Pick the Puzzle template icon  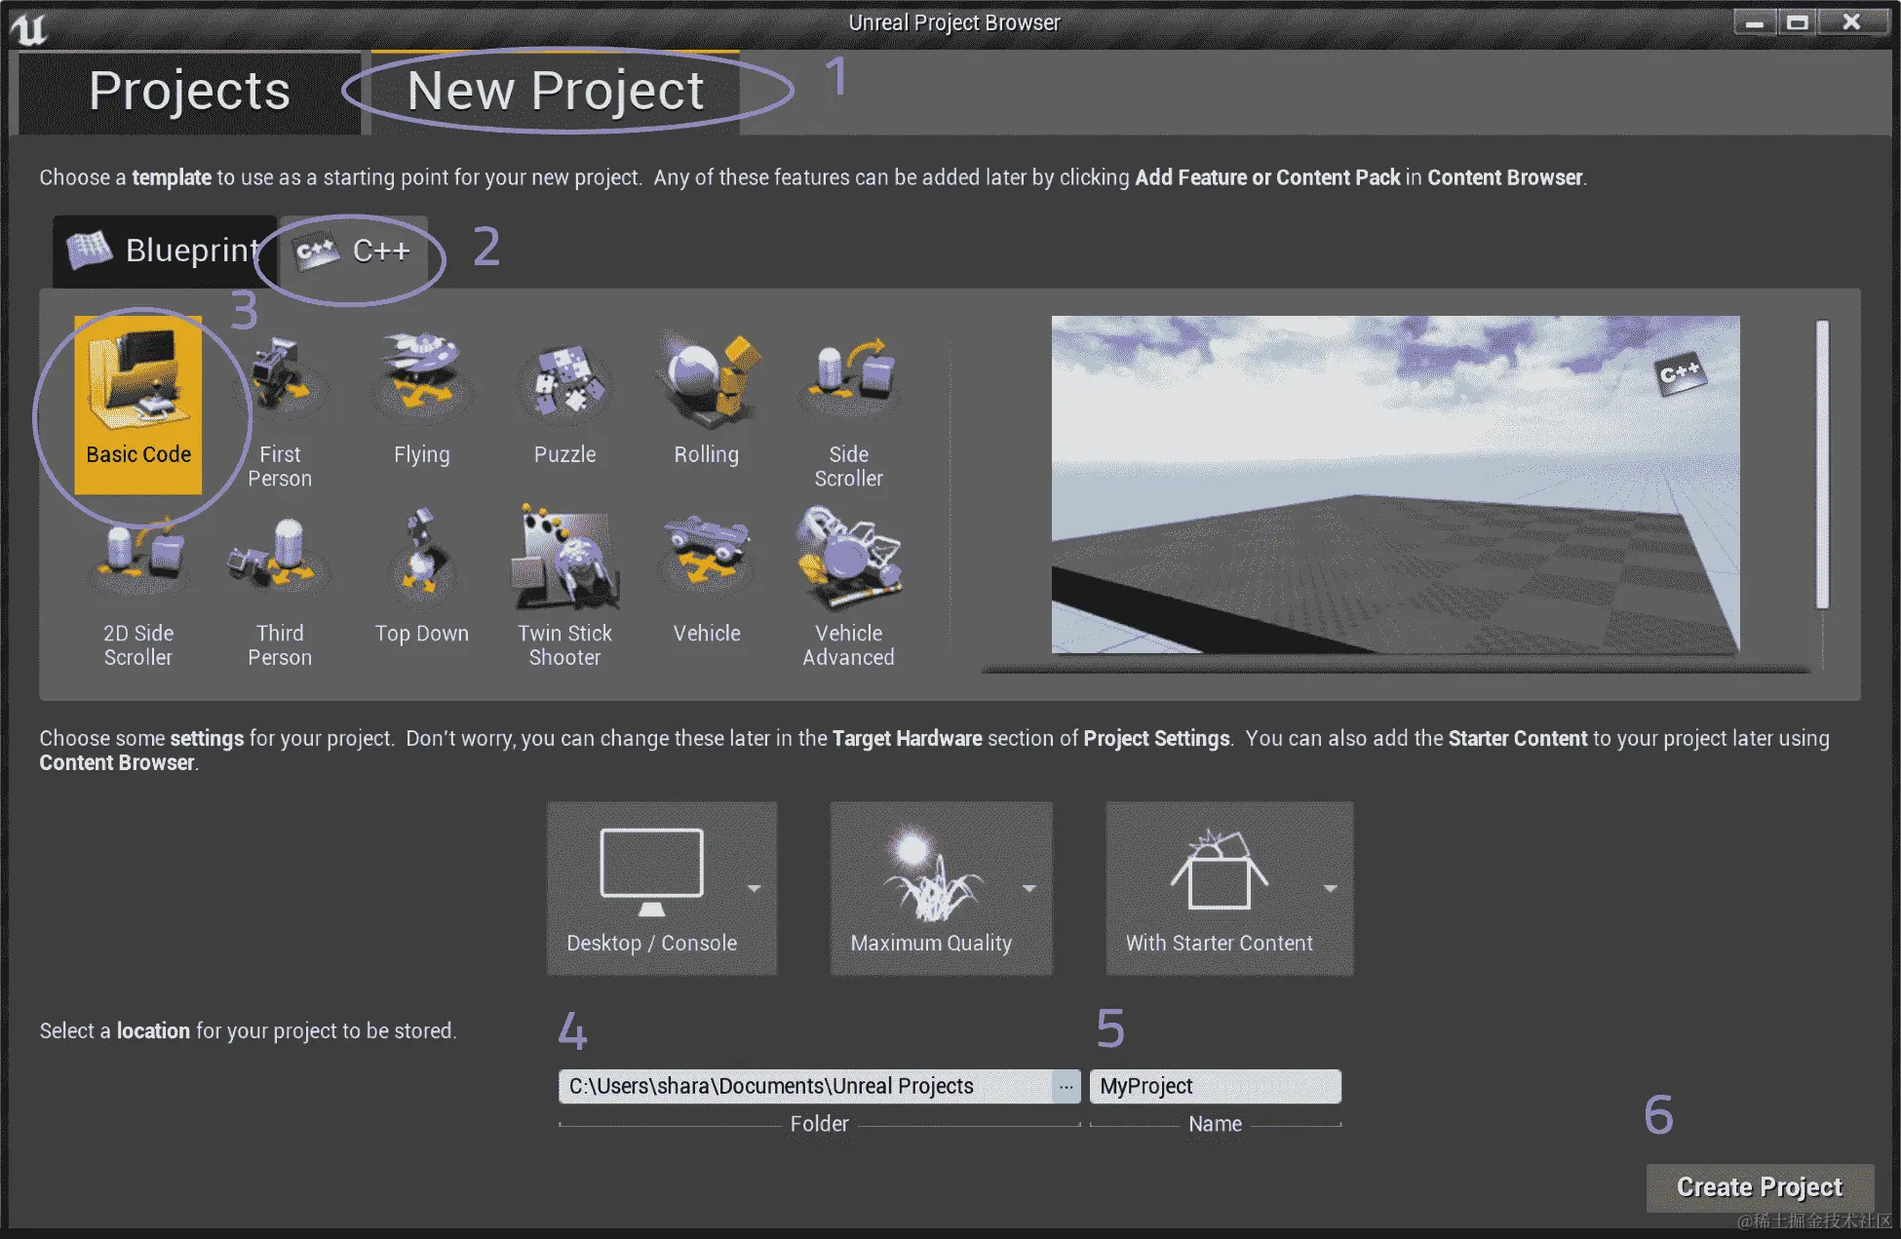564,382
